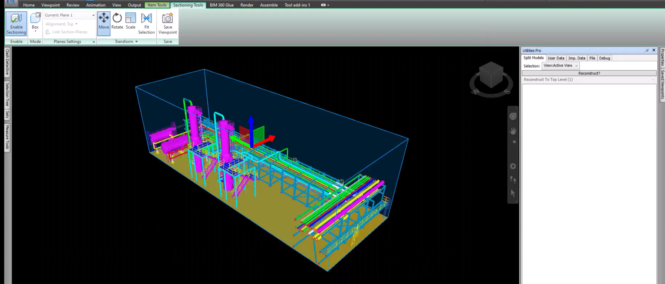Open the Current: Plane 1 dropdown

69,15
